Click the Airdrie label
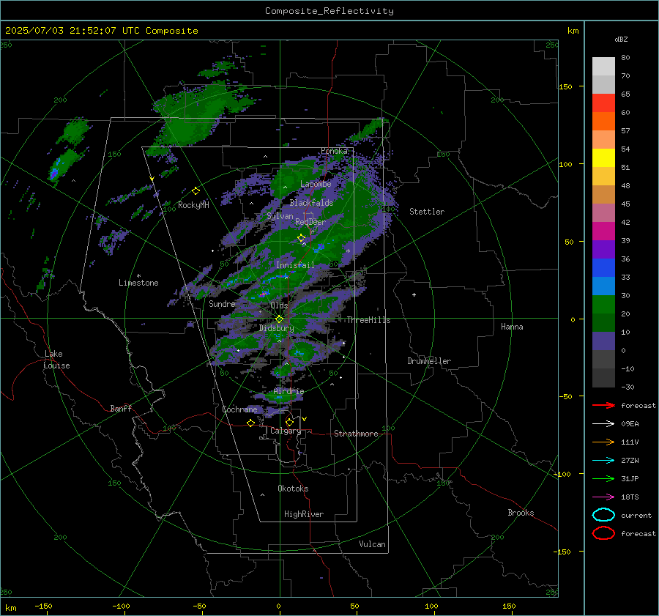659x616 pixels. click(288, 391)
